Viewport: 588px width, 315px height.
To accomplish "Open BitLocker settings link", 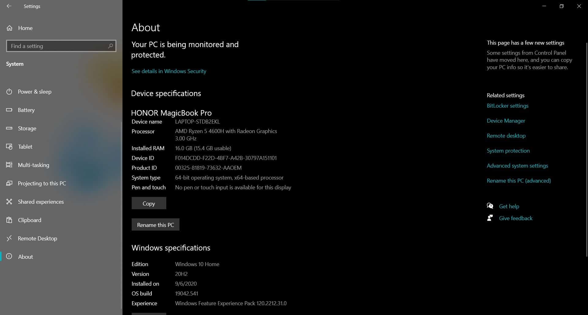I will tap(507, 106).
